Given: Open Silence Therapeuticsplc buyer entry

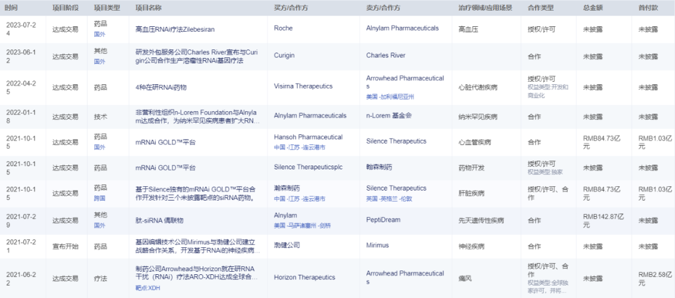Looking at the screenshot, I should click(x=308, y=166).
